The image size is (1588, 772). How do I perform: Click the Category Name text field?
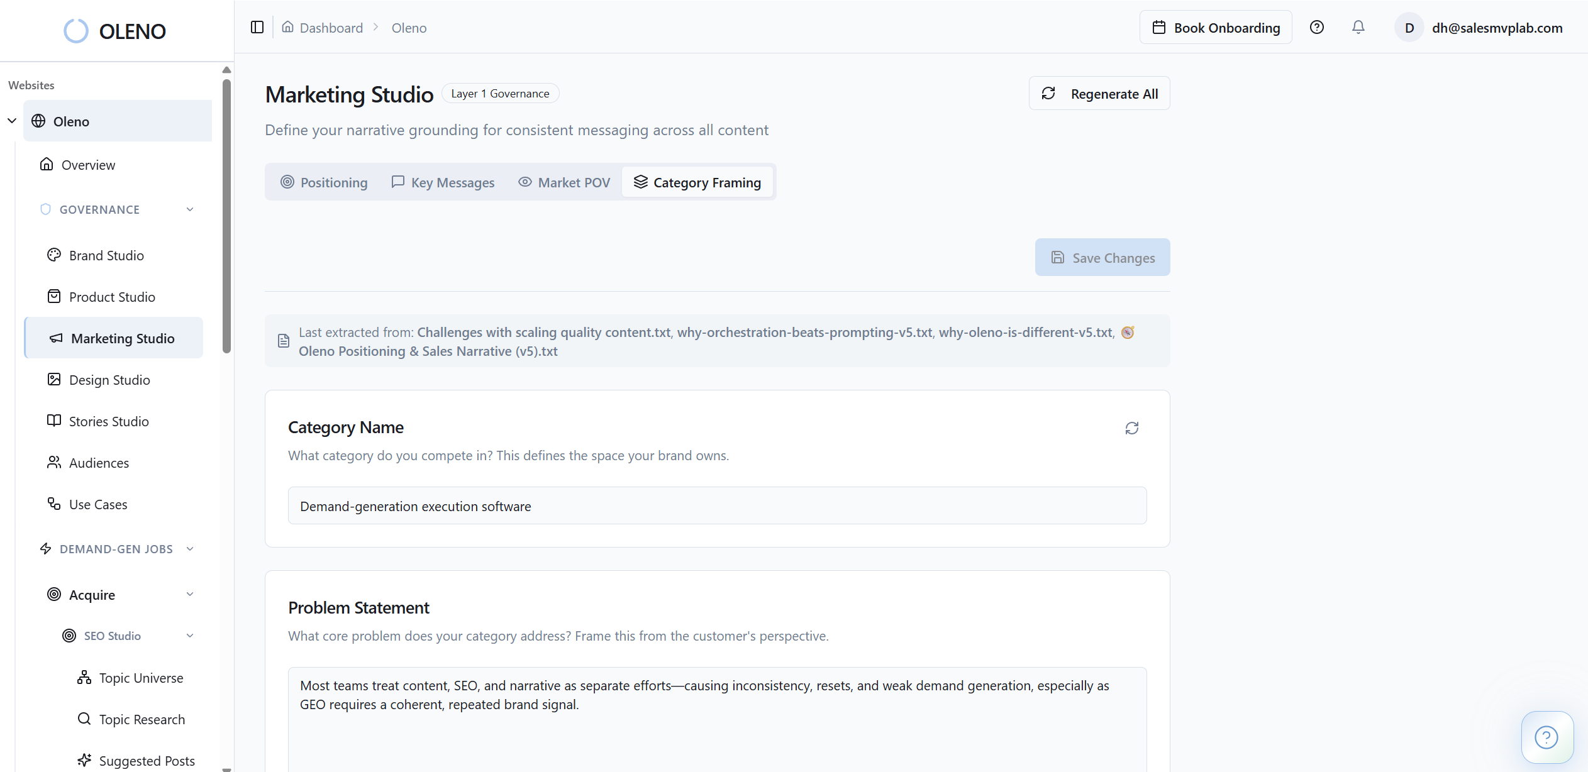pyautogui.click(x=717, y=506)
